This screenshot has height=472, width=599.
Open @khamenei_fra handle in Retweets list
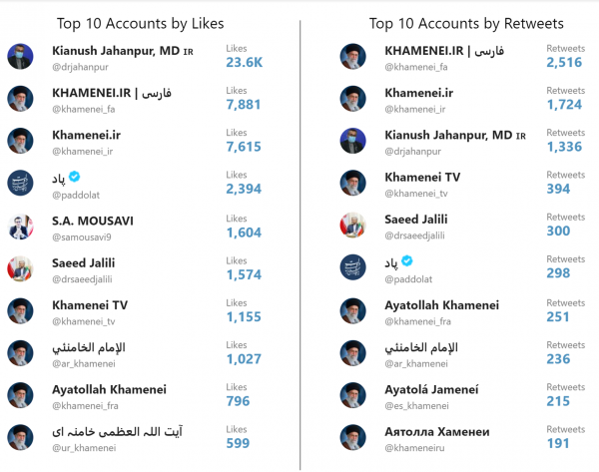click(417, 322)
